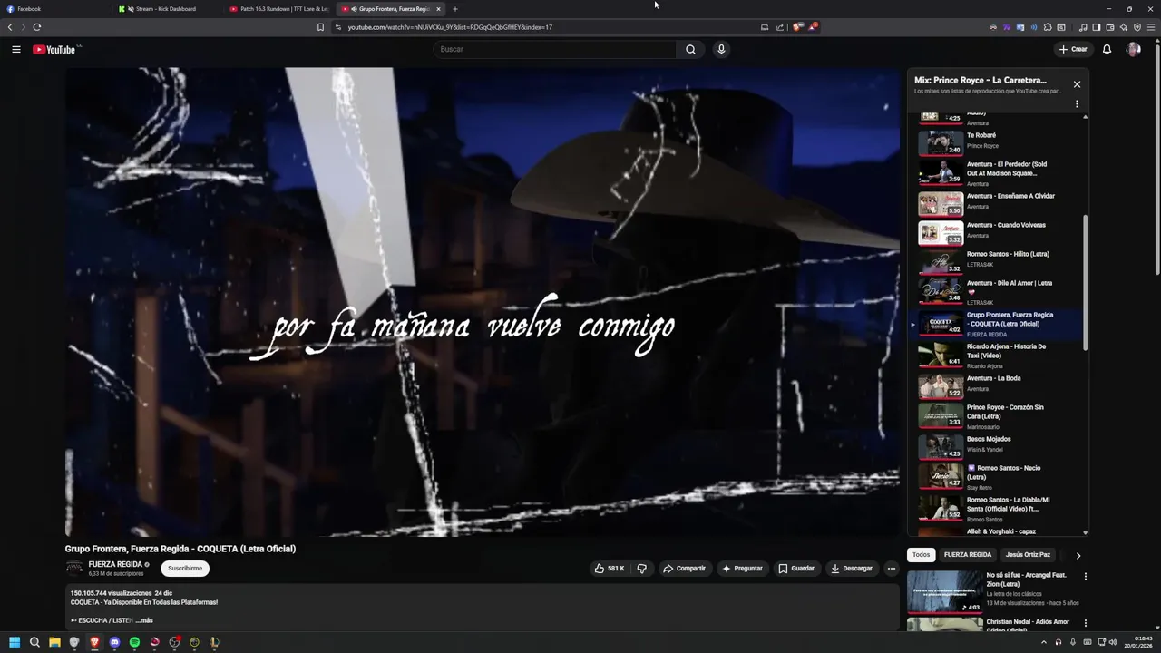Open the Spotify taskbar icon
The height and width of the screenshot is (653, 1161).
tap(134, 642)
